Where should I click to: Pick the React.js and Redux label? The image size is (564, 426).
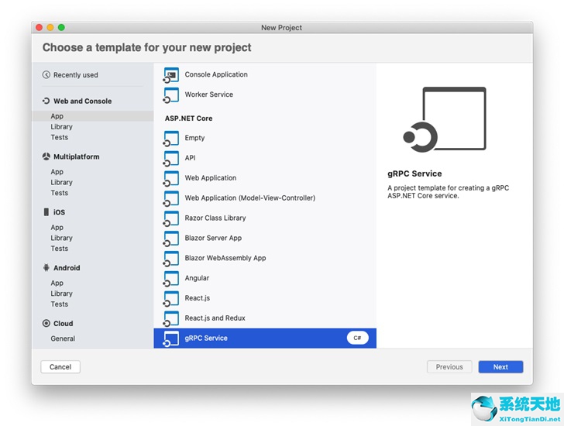click(x=215, y=318)
